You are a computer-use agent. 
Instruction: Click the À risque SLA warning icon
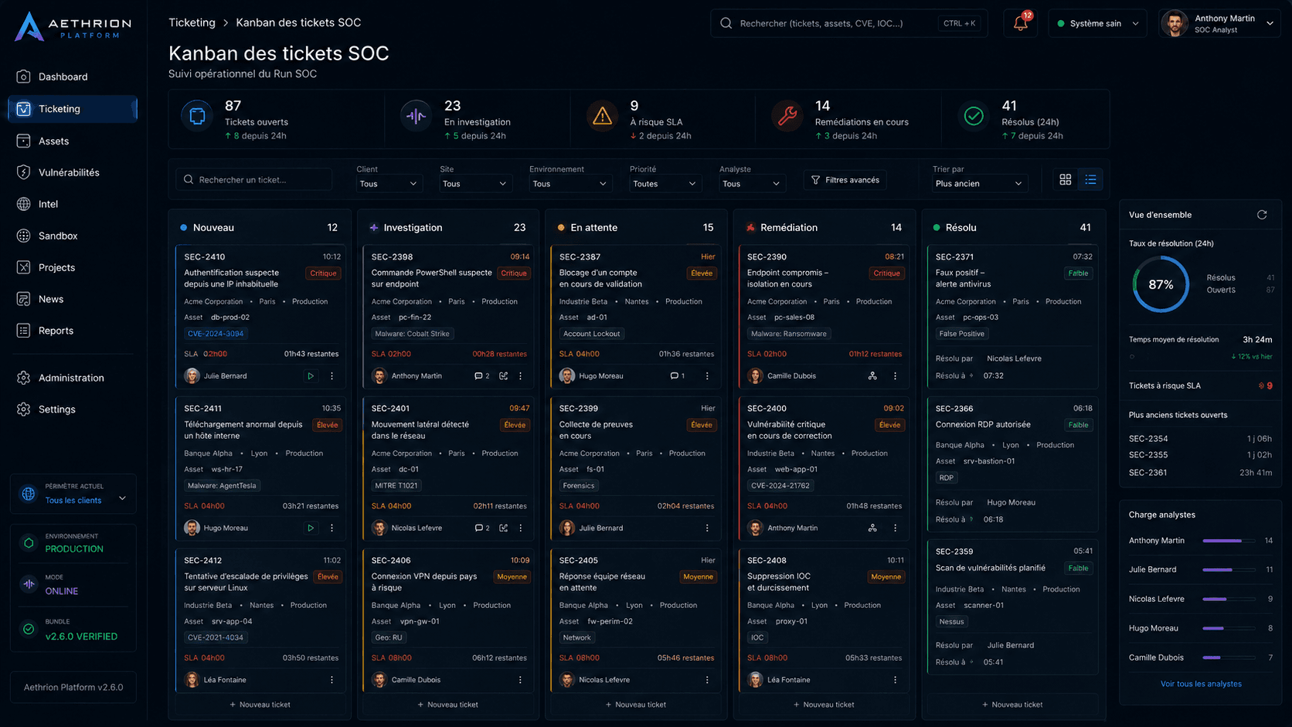(602, 117)
